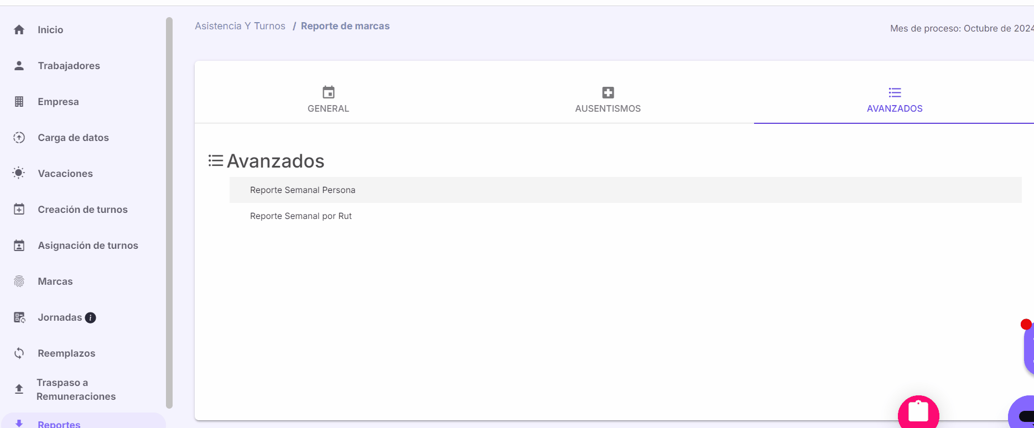1034x428 pixels.
Task: Click the Jornadas schedule icon
Action: tap(19, 317)
